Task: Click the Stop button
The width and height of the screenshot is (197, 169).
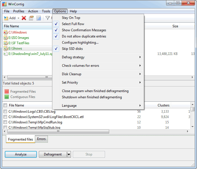Action: (x=89, y=154)
